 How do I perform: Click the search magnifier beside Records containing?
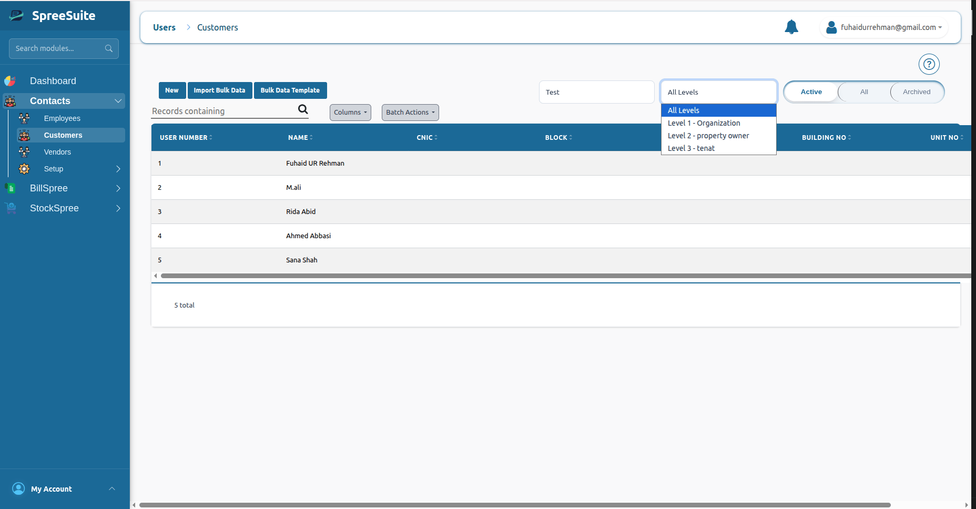pos(303,109)
